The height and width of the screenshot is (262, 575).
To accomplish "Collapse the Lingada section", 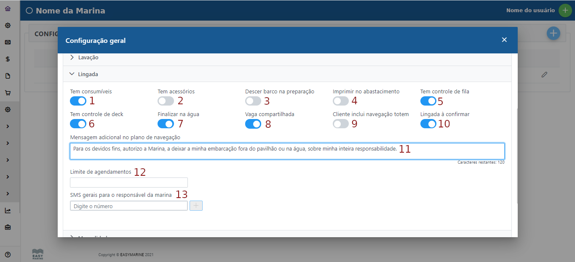I will [88, 74].
